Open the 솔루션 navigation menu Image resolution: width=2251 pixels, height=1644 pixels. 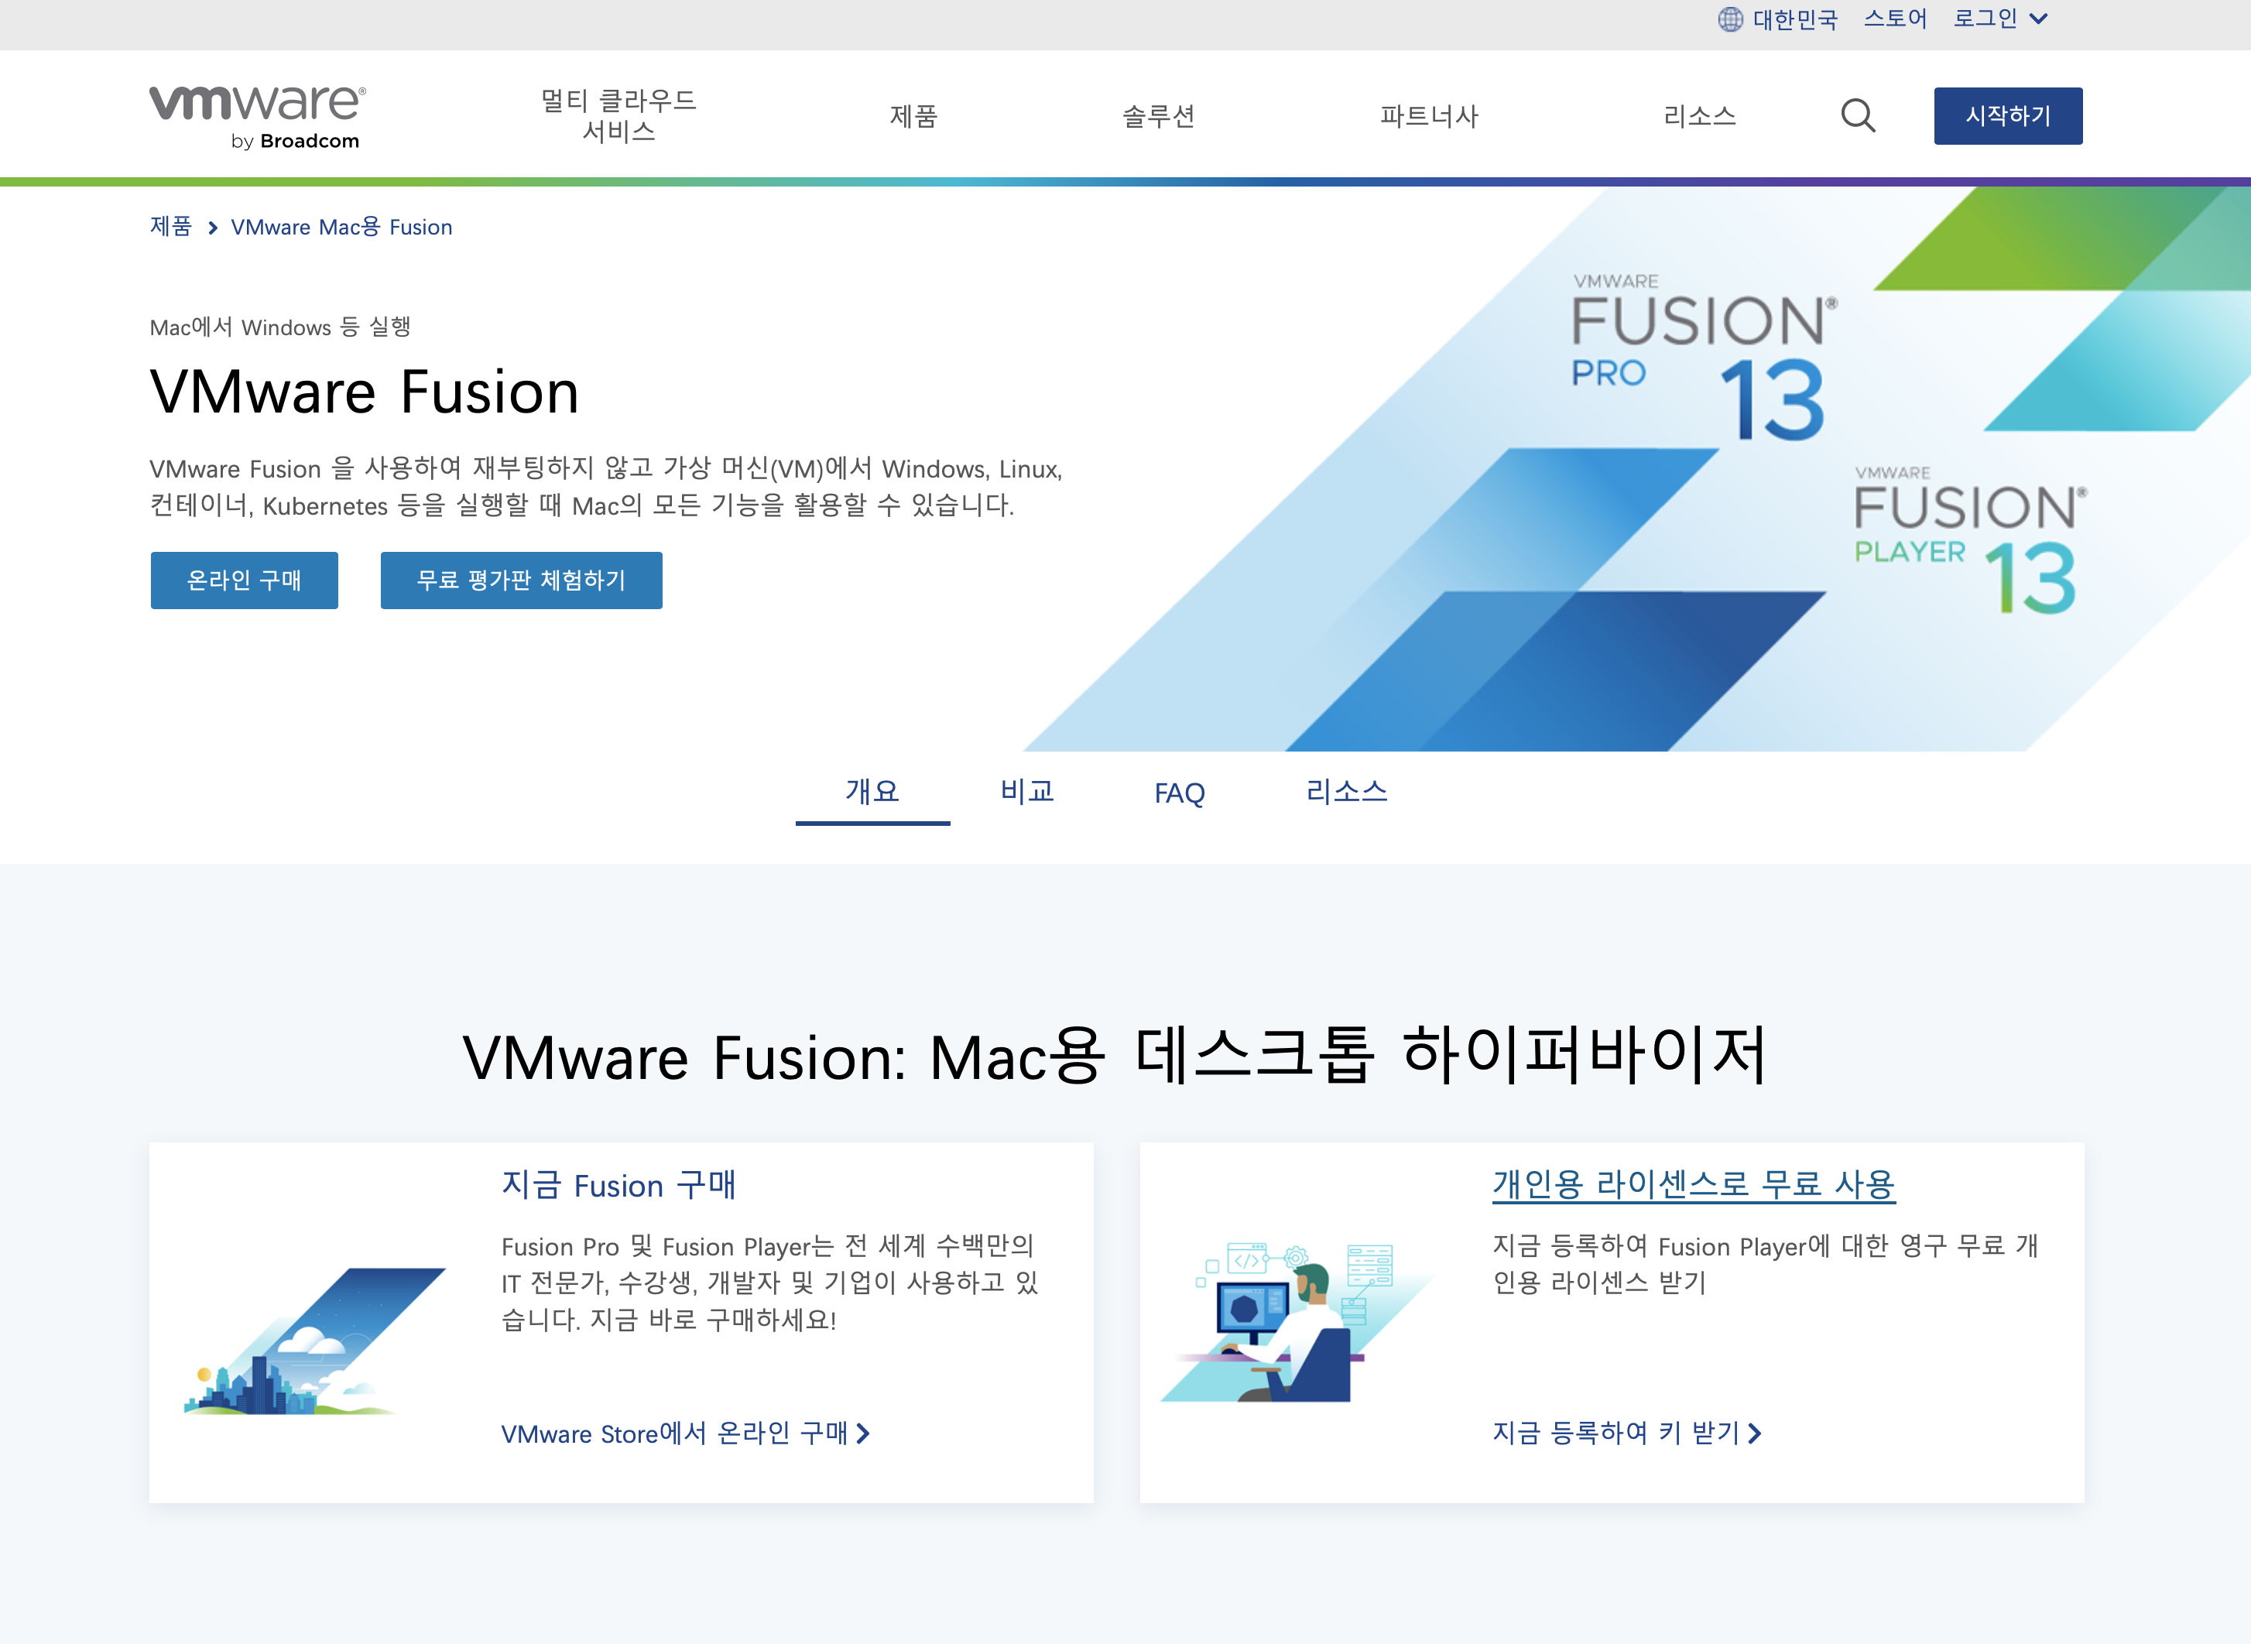(1158, 116)
